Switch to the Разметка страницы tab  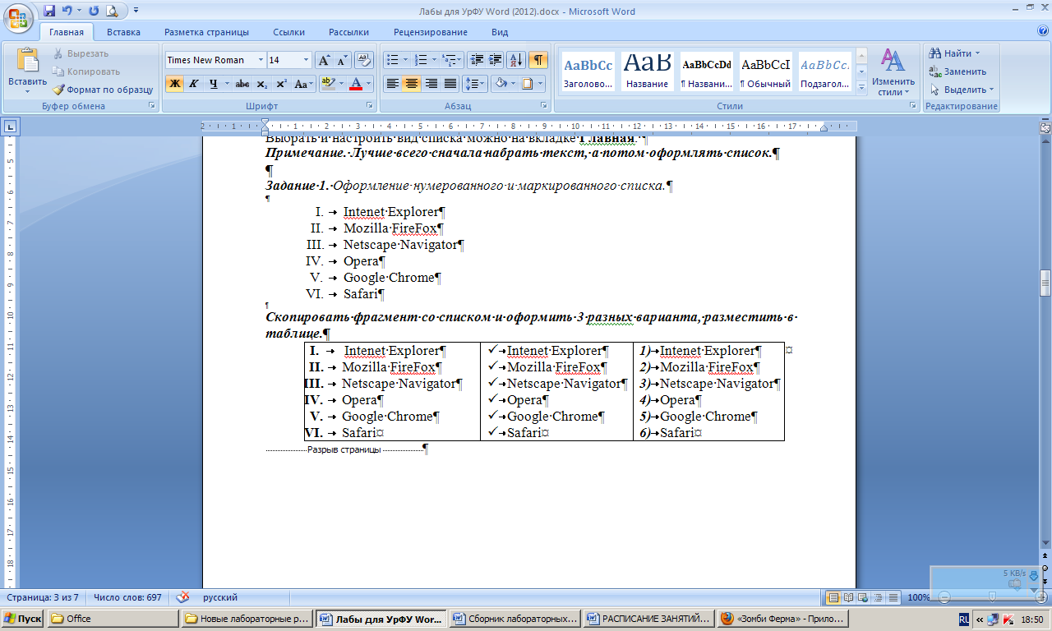pos(206,32)
